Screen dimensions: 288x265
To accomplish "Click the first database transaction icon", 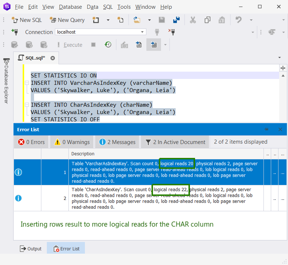I will pos(15,45).
